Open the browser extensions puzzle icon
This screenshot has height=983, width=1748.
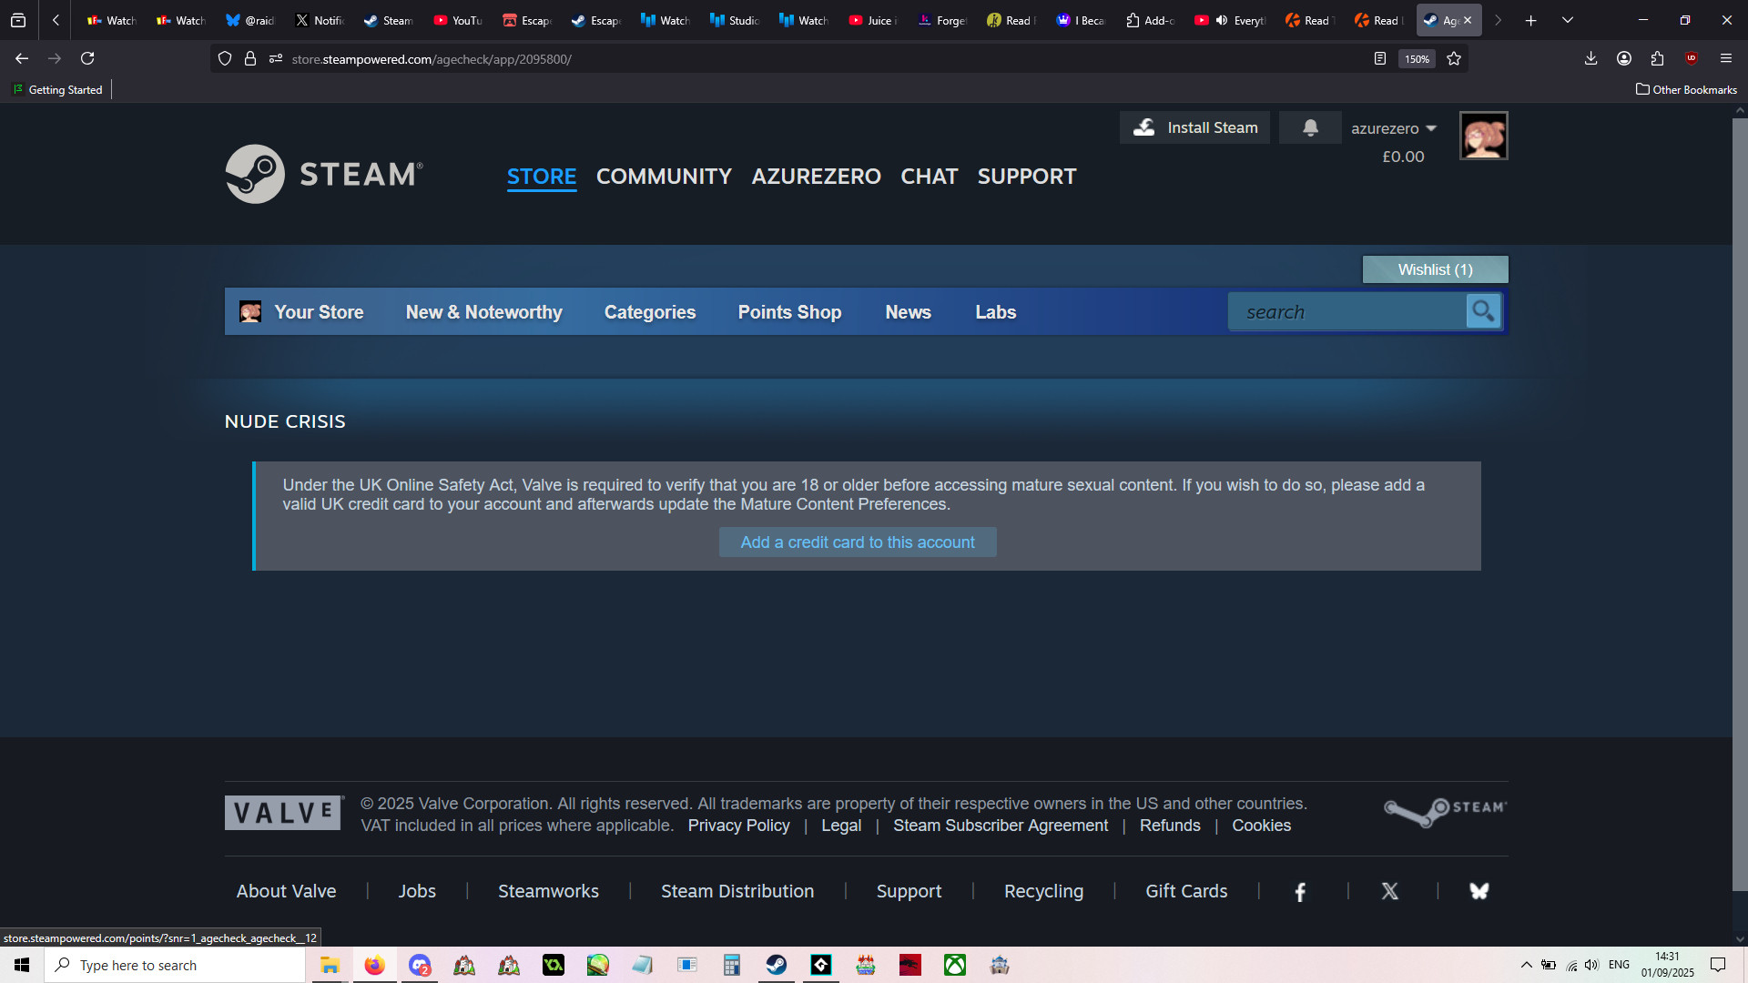point(1657,58)
